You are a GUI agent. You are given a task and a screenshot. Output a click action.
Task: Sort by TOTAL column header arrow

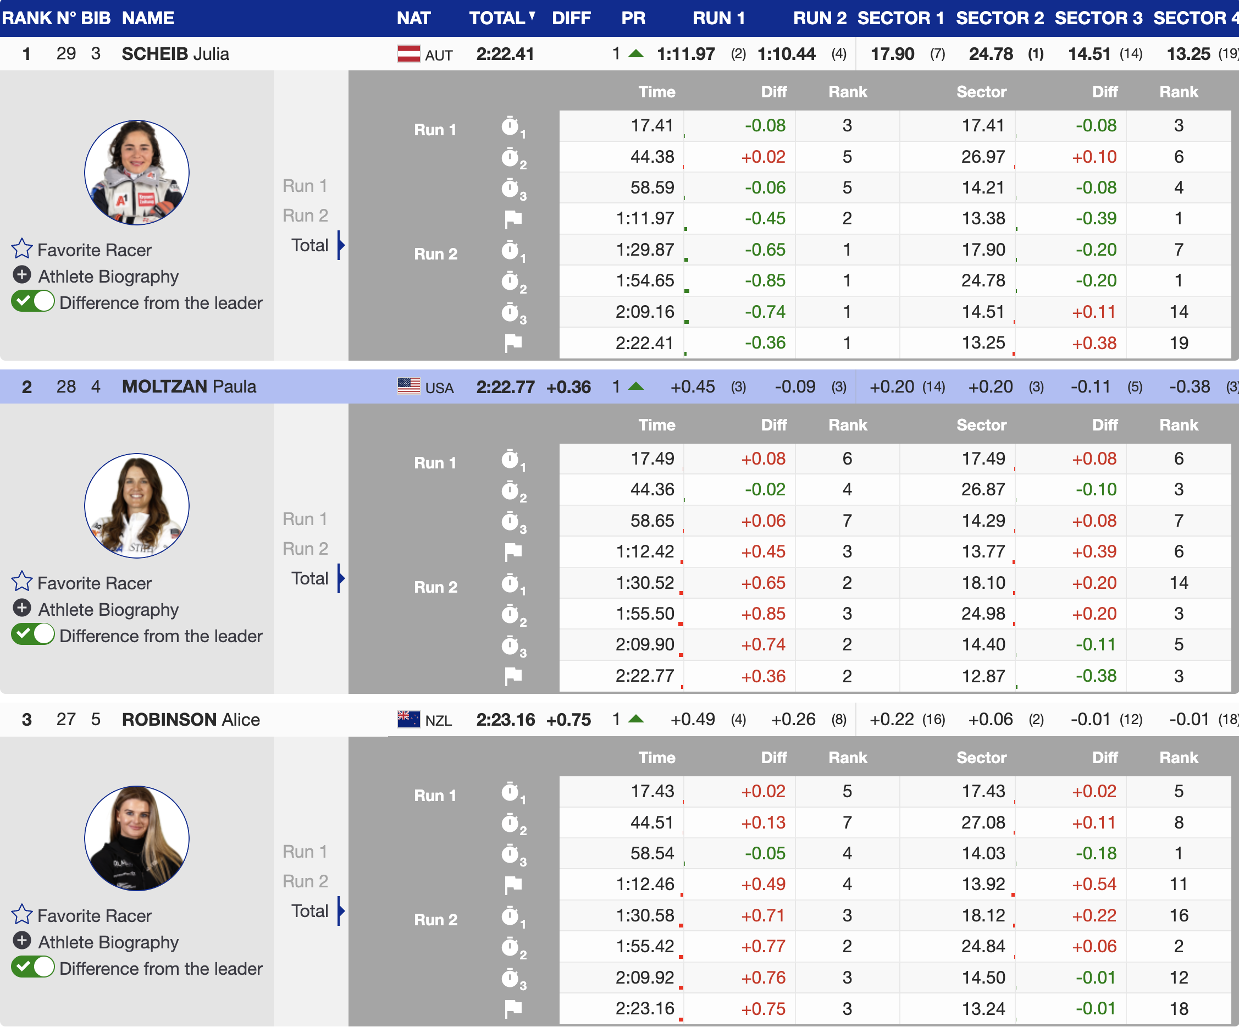(532, 16)
